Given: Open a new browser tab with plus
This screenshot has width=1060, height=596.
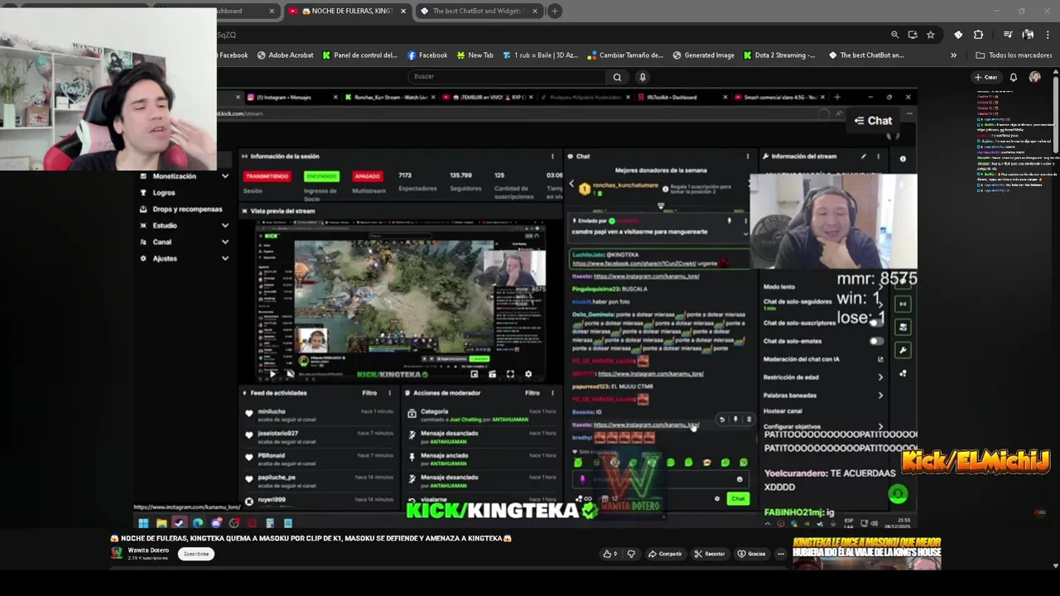Looking at the screenshot, I should tap(555, 11).
